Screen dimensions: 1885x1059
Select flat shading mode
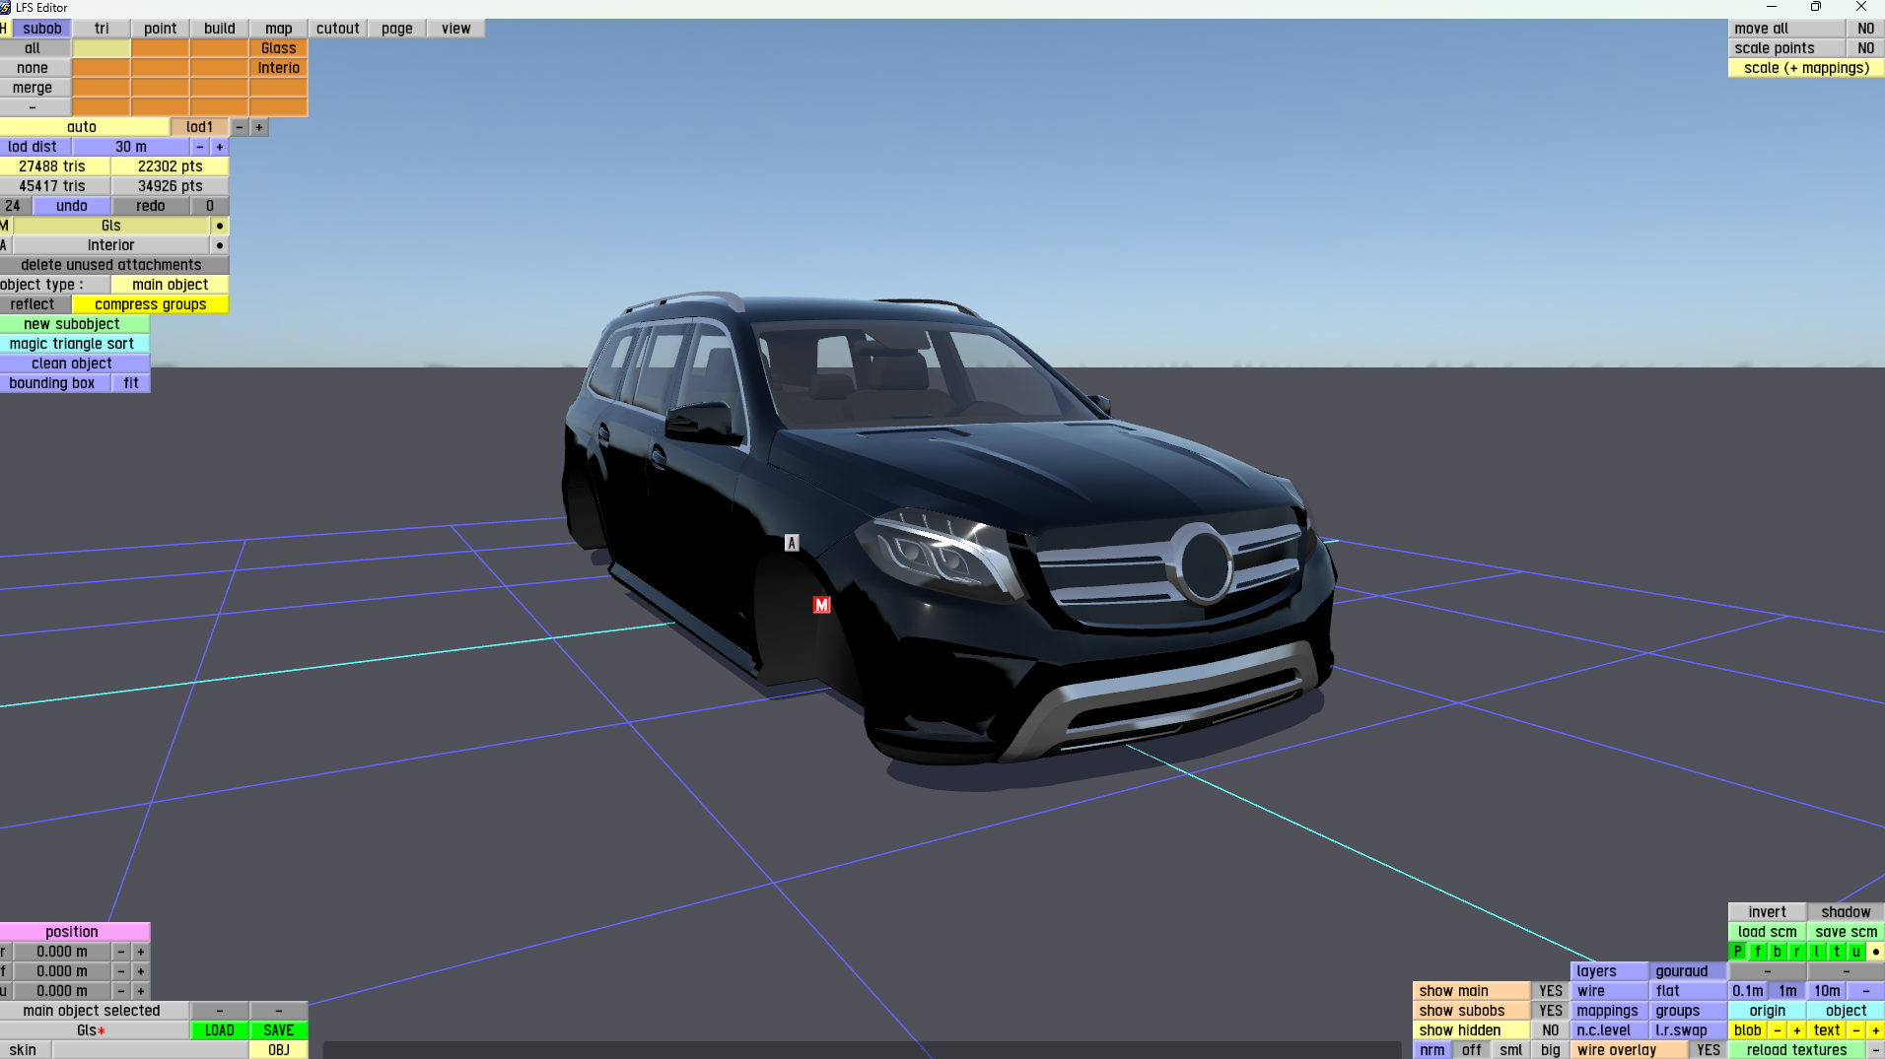[1689, 991]
